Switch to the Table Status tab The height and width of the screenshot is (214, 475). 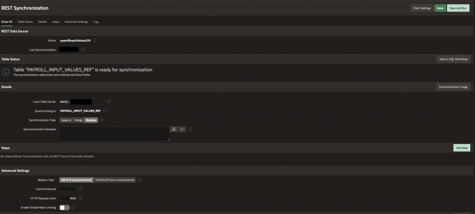25,21
